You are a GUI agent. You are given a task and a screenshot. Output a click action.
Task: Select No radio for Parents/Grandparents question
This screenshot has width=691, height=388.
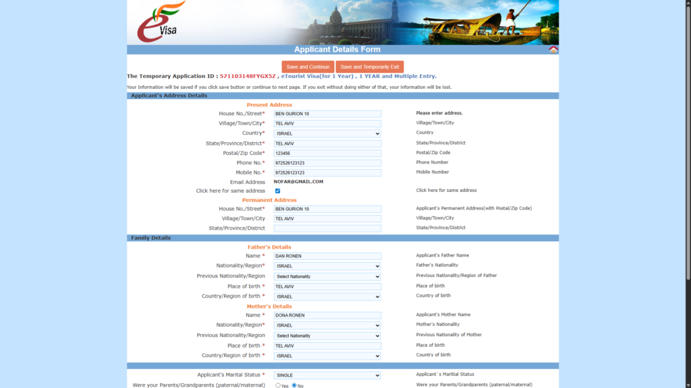tap(294, 385)
